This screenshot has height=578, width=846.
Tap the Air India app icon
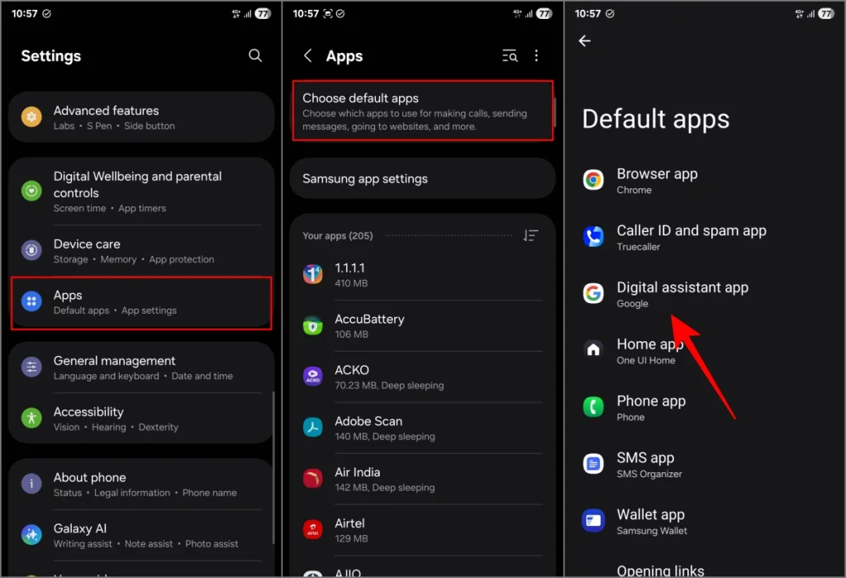coord(313,479)
